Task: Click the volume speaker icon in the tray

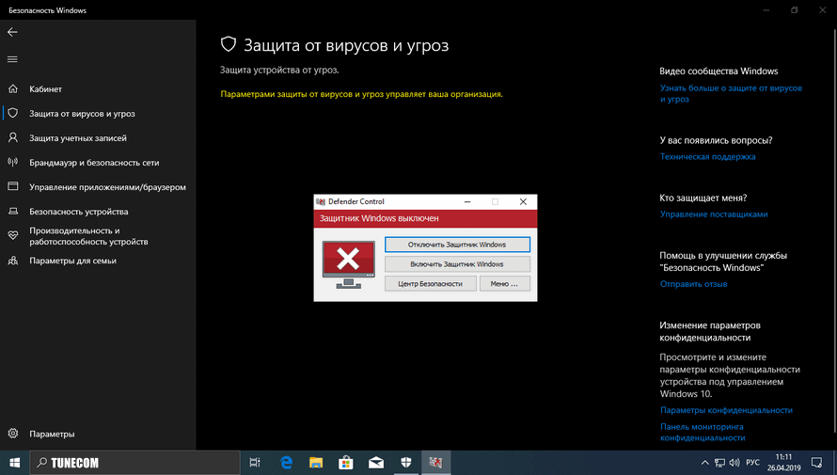Action: click(734, 463)
